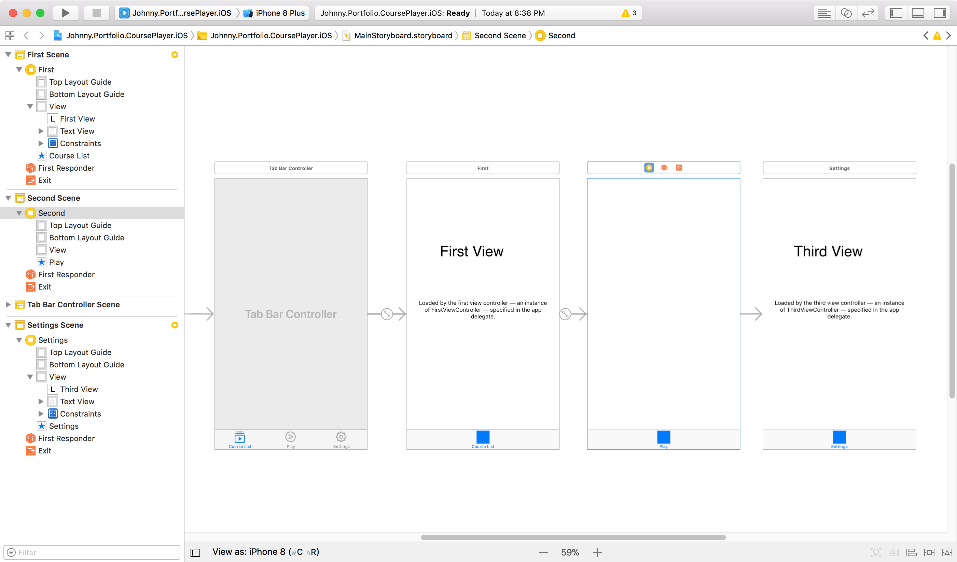Select the relationship segue to Second scene
This screenshot has height=562, width=957.
(565, 314)
